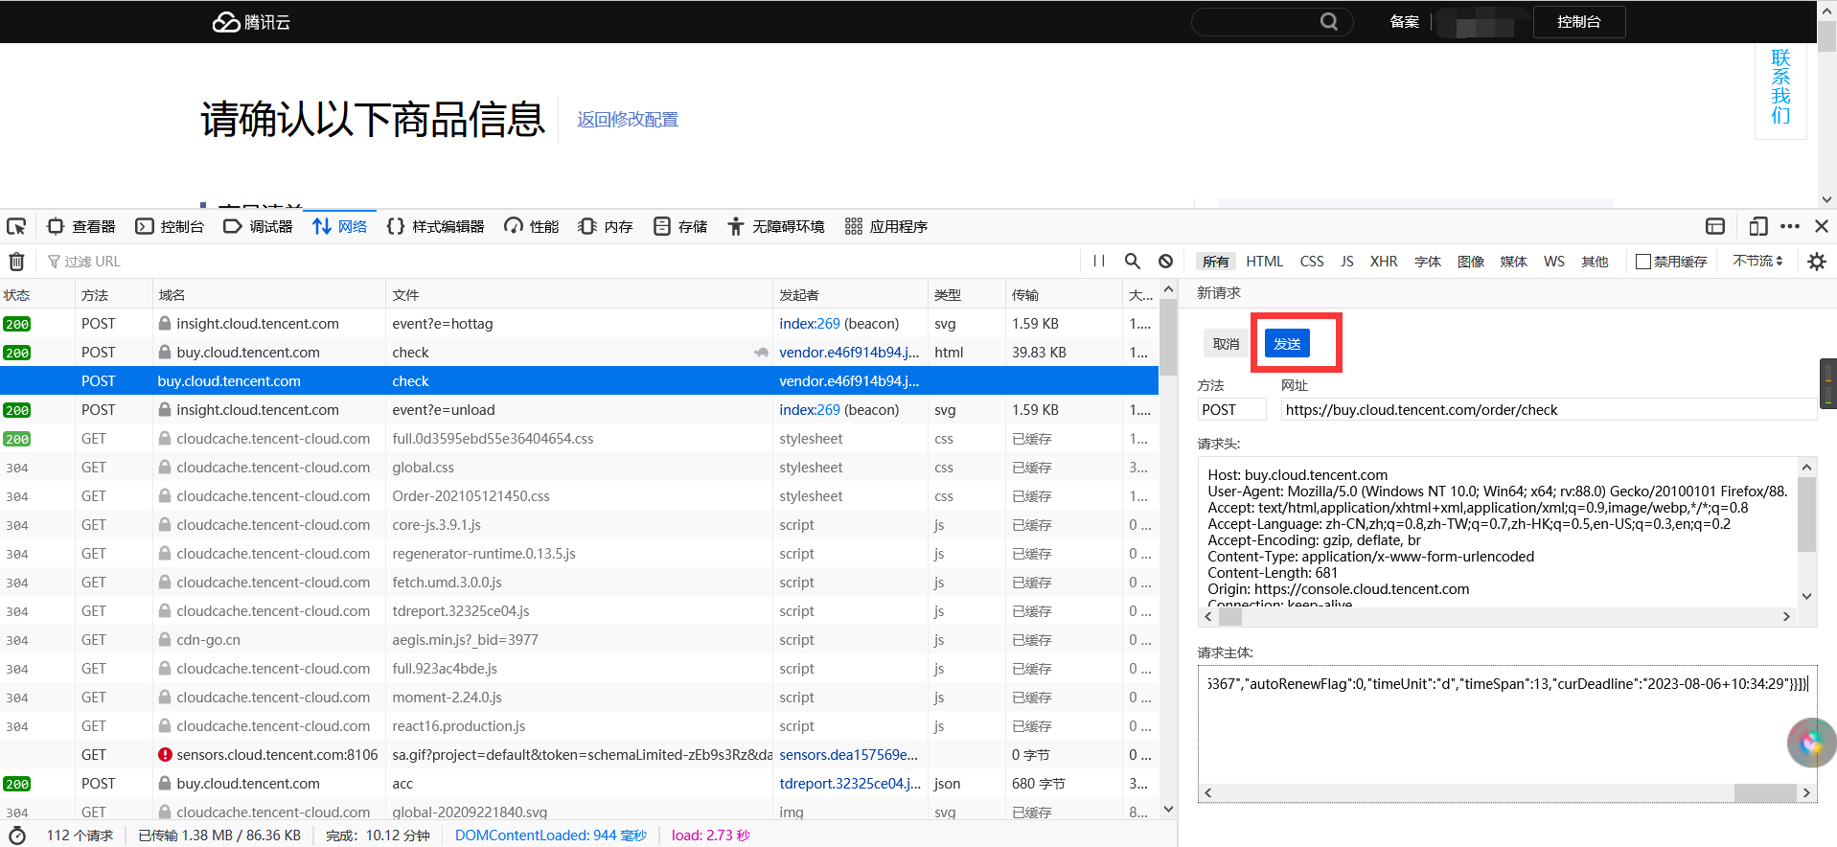Filter requests by 图像 images
This screenshot has width=1837, height=847.
pos(1471,262)
